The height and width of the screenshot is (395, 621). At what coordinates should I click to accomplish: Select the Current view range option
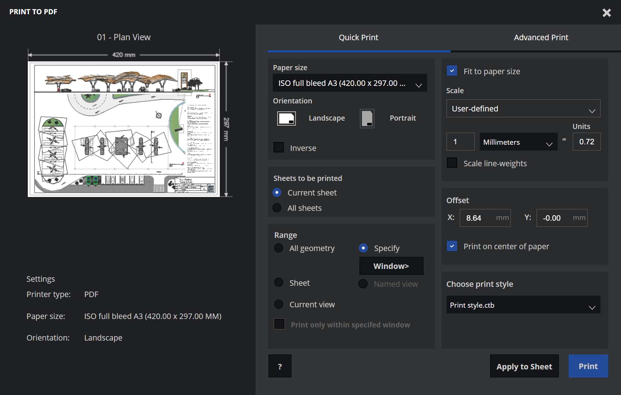[279, 304]
